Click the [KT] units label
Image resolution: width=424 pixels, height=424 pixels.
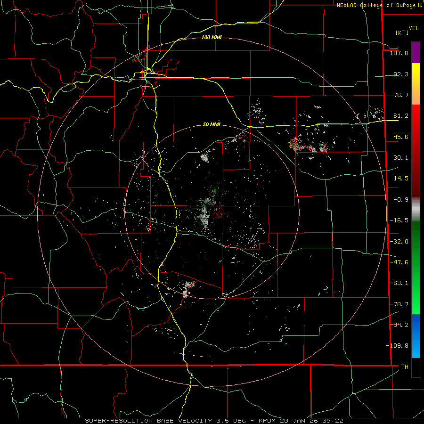(x=402, y=33)
